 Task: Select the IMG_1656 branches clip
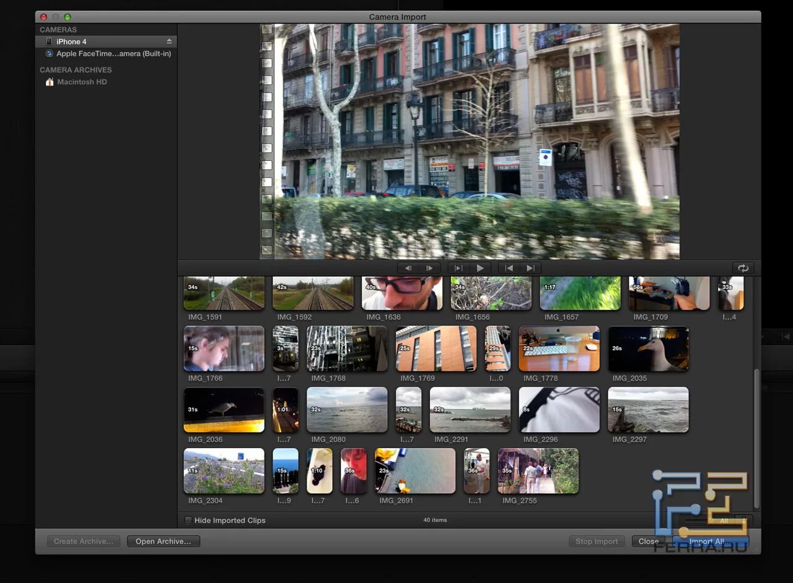tap(491, 293)
